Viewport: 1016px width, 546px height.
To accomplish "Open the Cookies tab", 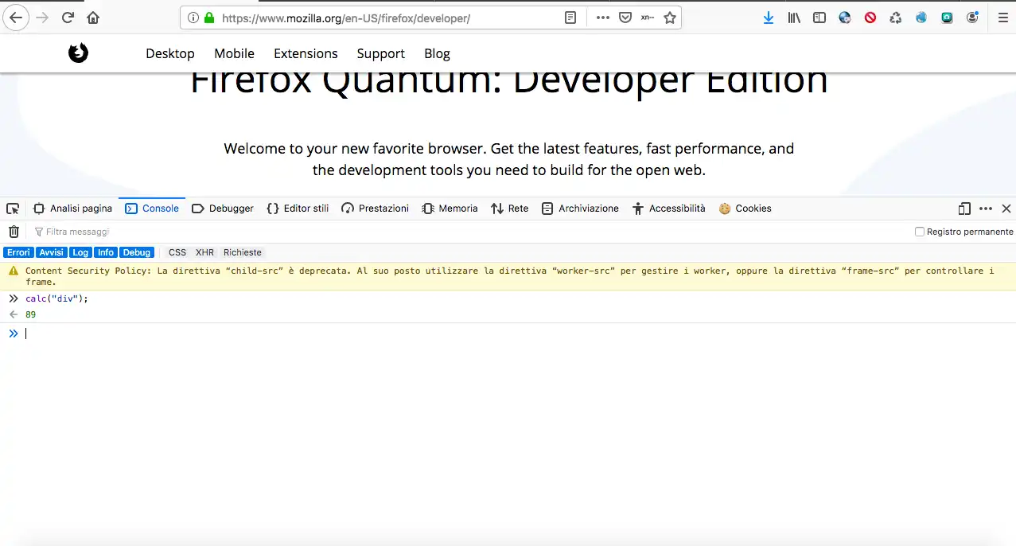I will pyautogui.click(x=745, y=209).
